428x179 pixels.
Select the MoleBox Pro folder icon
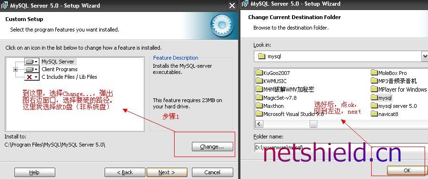pos(374,73)
